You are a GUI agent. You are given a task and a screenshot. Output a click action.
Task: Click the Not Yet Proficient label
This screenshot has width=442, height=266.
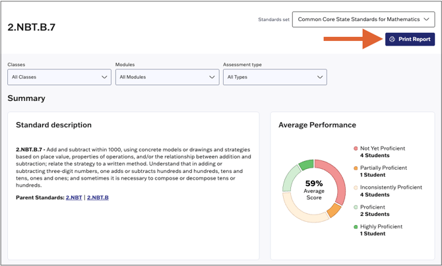(383, 149)
